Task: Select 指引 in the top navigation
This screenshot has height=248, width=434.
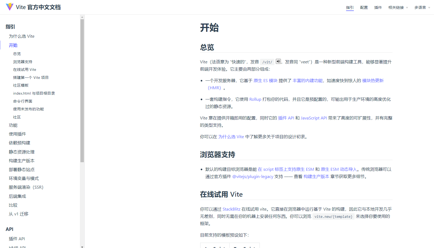Action: click(x=350, y=7)
